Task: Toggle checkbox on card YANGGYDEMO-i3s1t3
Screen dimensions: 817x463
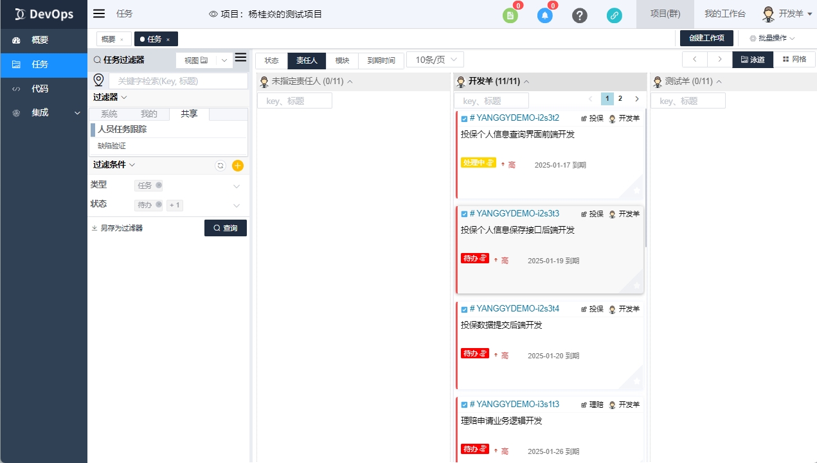Action: [x=464, y=405]
